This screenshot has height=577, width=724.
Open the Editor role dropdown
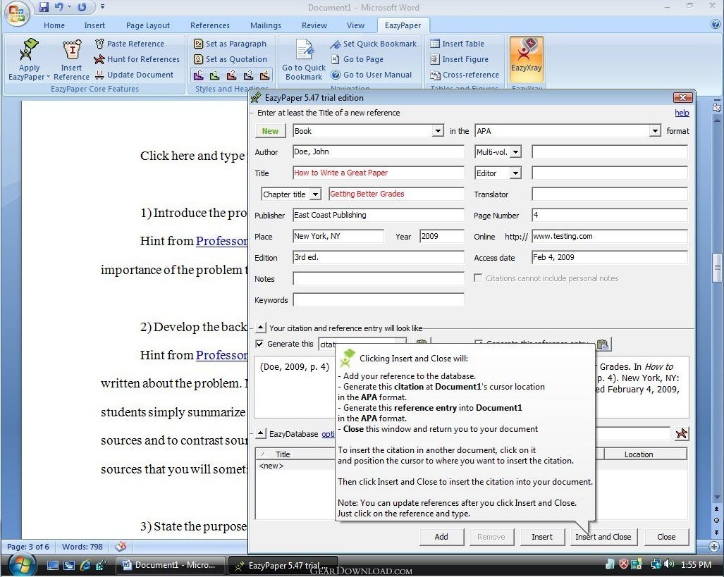pyautogui.click(x=515, y=173)
